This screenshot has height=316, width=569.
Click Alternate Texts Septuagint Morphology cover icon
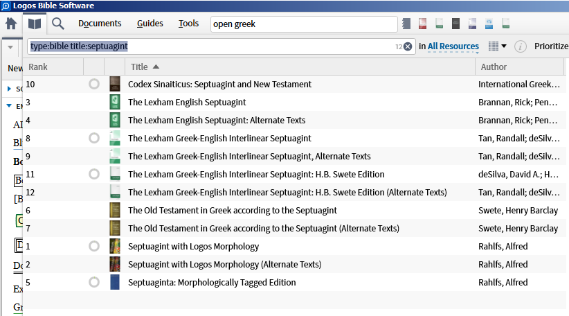click(115, 265)
